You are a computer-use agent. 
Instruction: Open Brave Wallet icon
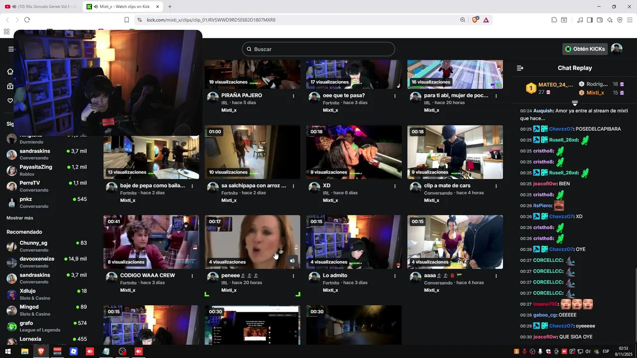(600, 20)
